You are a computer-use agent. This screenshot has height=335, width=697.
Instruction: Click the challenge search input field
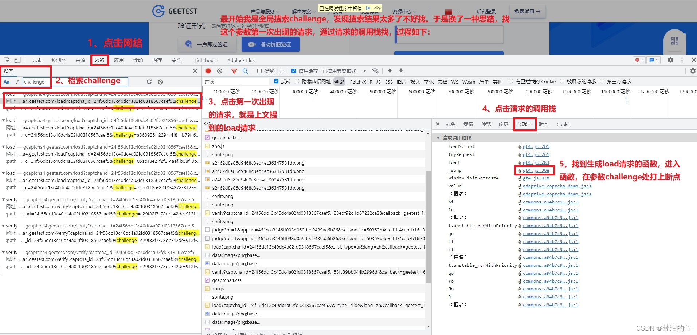click(75, 82)
